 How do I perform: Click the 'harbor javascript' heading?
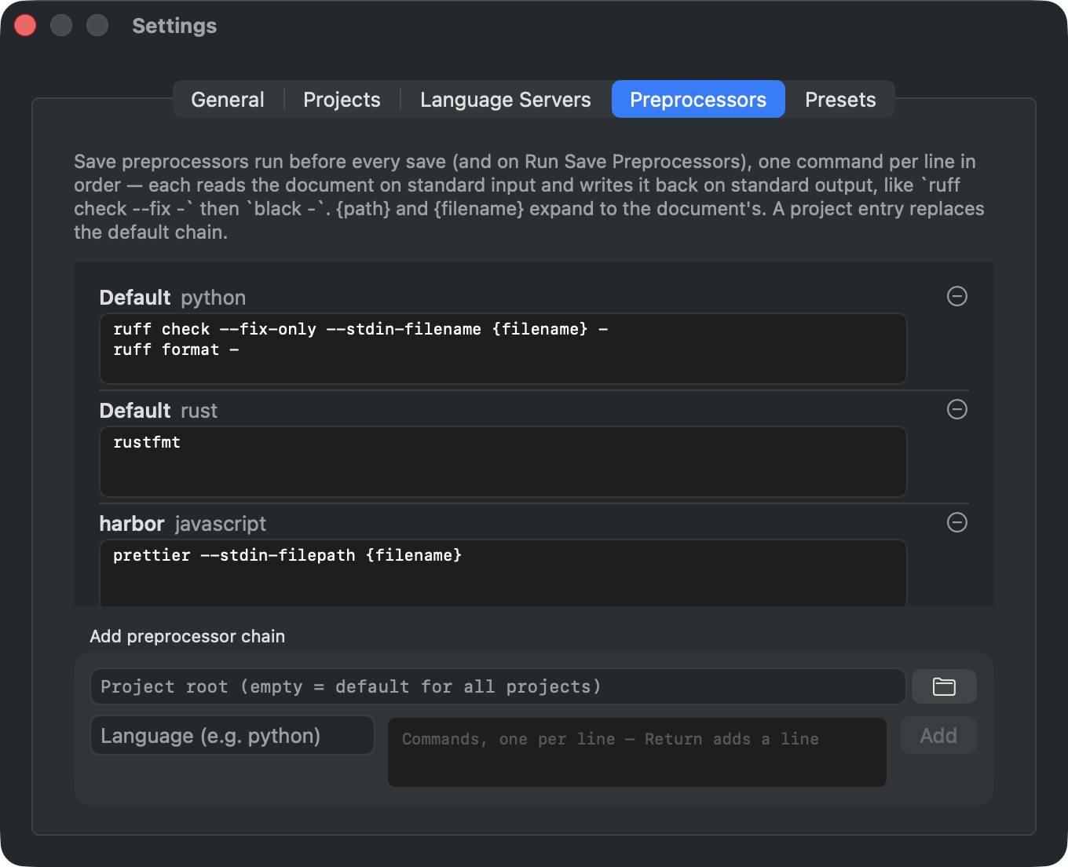[x=183, y=524]
